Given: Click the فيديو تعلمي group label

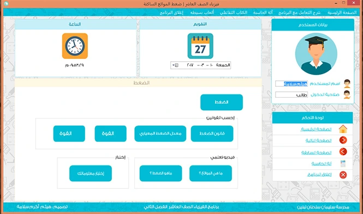Looking at the screenshot, I should (x=223, y=157).
